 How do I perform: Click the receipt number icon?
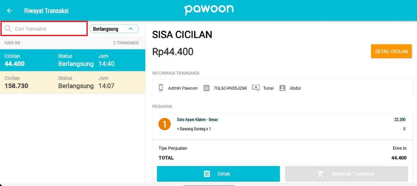tap(207, 88)
